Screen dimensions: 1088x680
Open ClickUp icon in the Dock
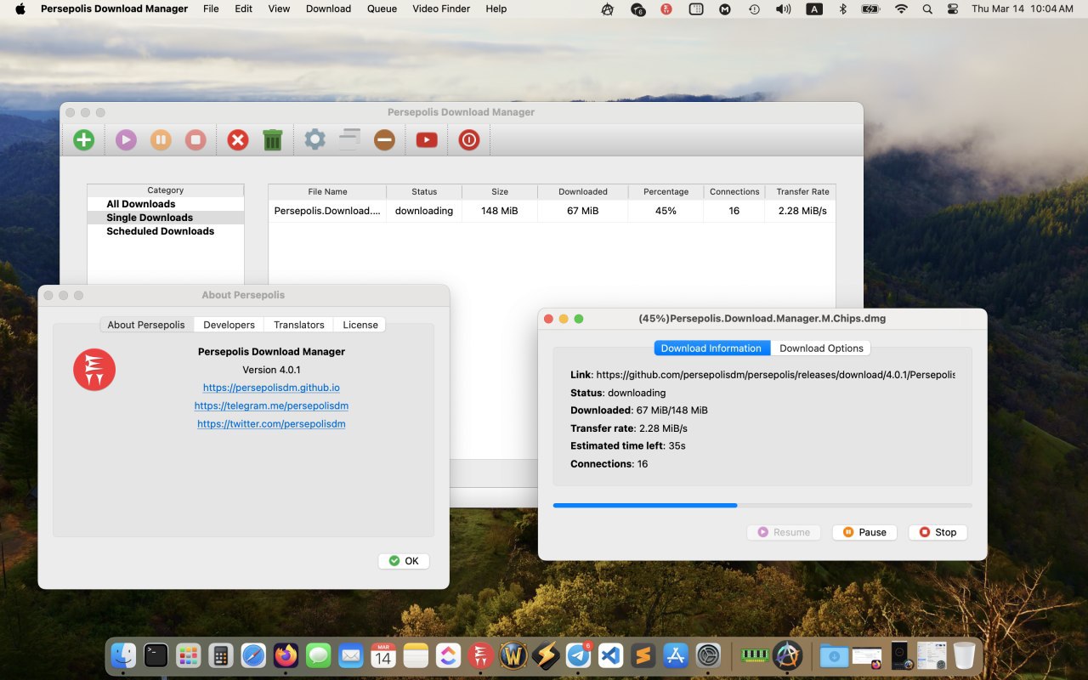point(448,655)
